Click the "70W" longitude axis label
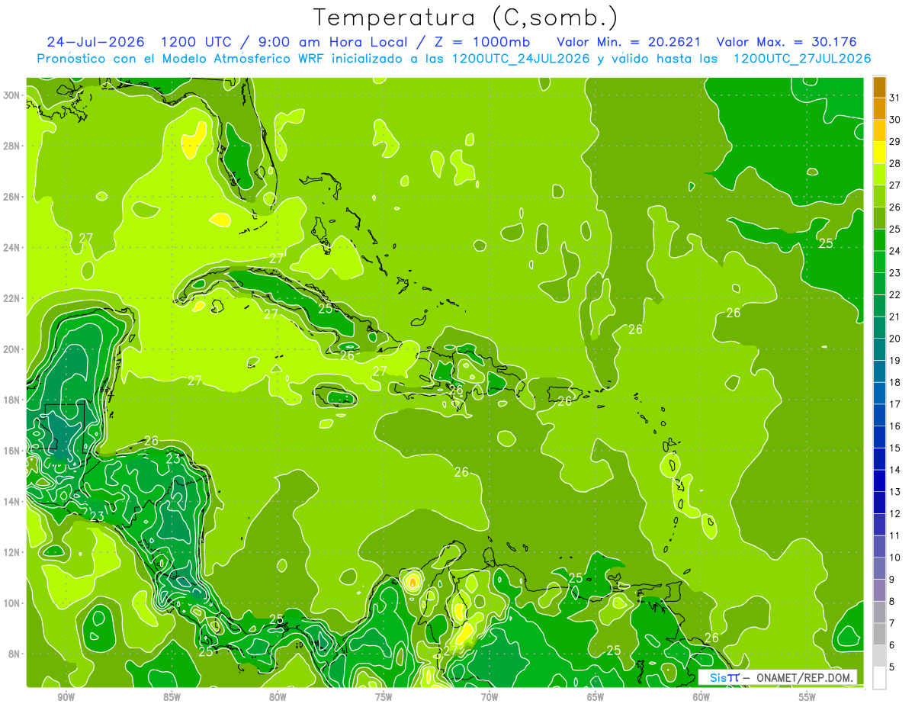The width and height of the screenshot is (915, 707). (x=490, y=697)
